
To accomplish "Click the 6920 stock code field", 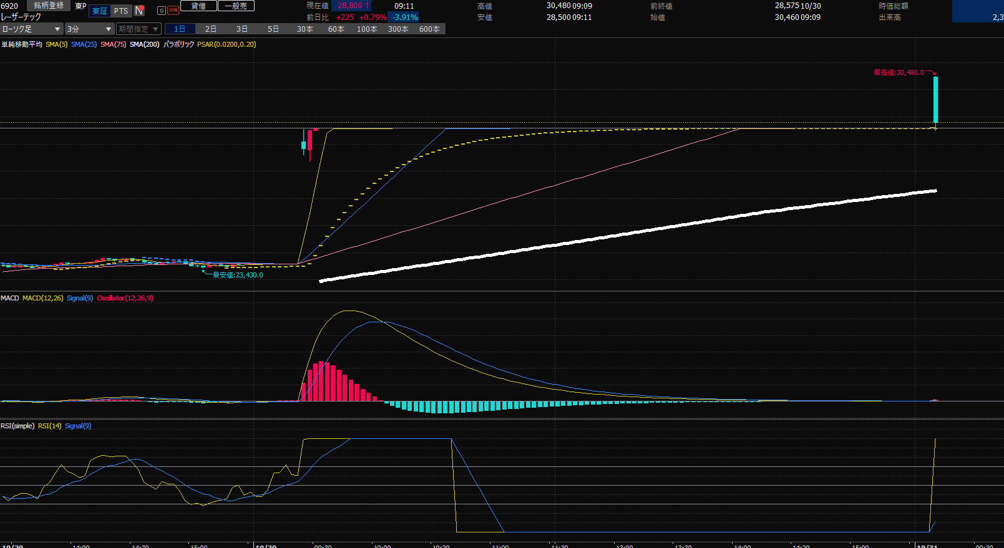I will pyautogui.click(x=10, y=6).
